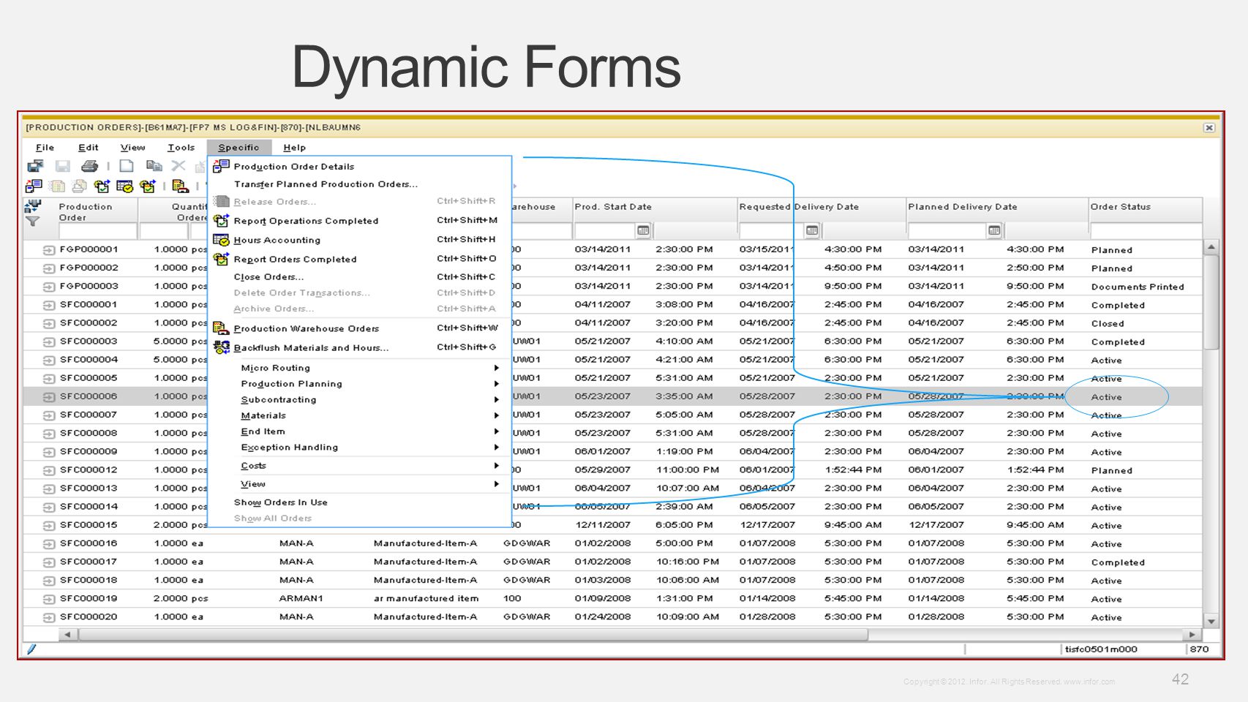Image resolution: width=1248 pixels, height=702 pixels.
Task: Click the Production Order filter field
Action: click(x=97, y=231)
